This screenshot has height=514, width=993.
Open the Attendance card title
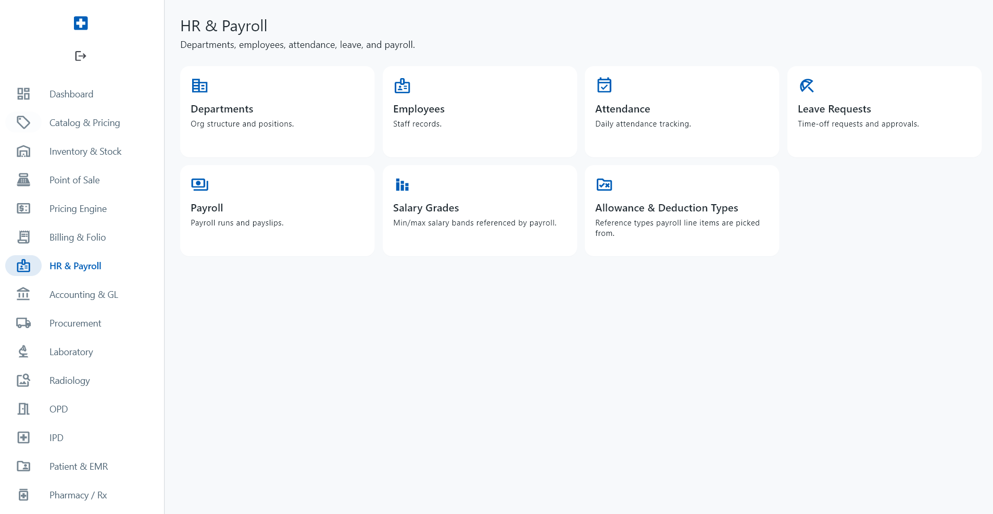coord(622,109)
